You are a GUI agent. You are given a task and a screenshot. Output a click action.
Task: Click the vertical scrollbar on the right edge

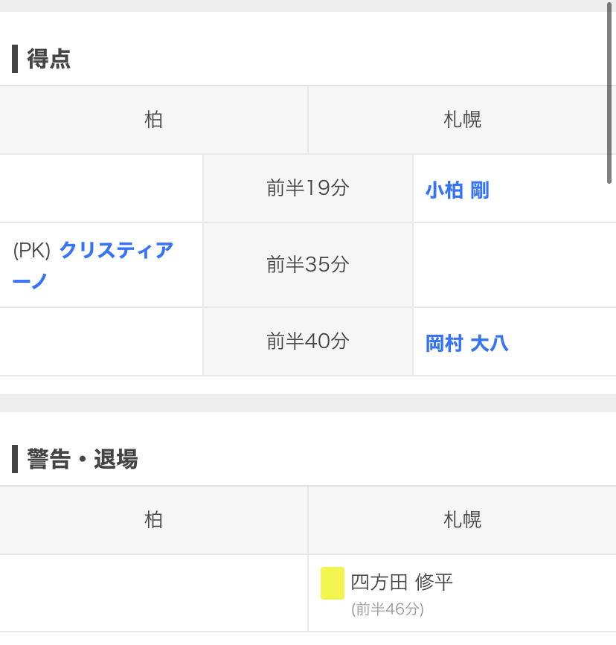609,93
